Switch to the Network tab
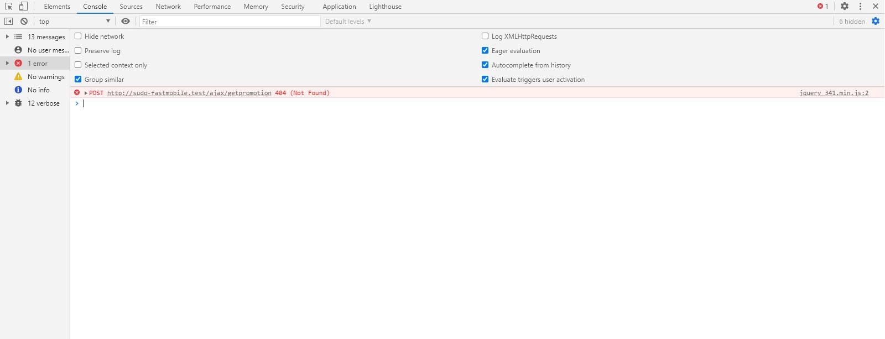The width and height of the screenshot is (885, 339). [168, 7]
